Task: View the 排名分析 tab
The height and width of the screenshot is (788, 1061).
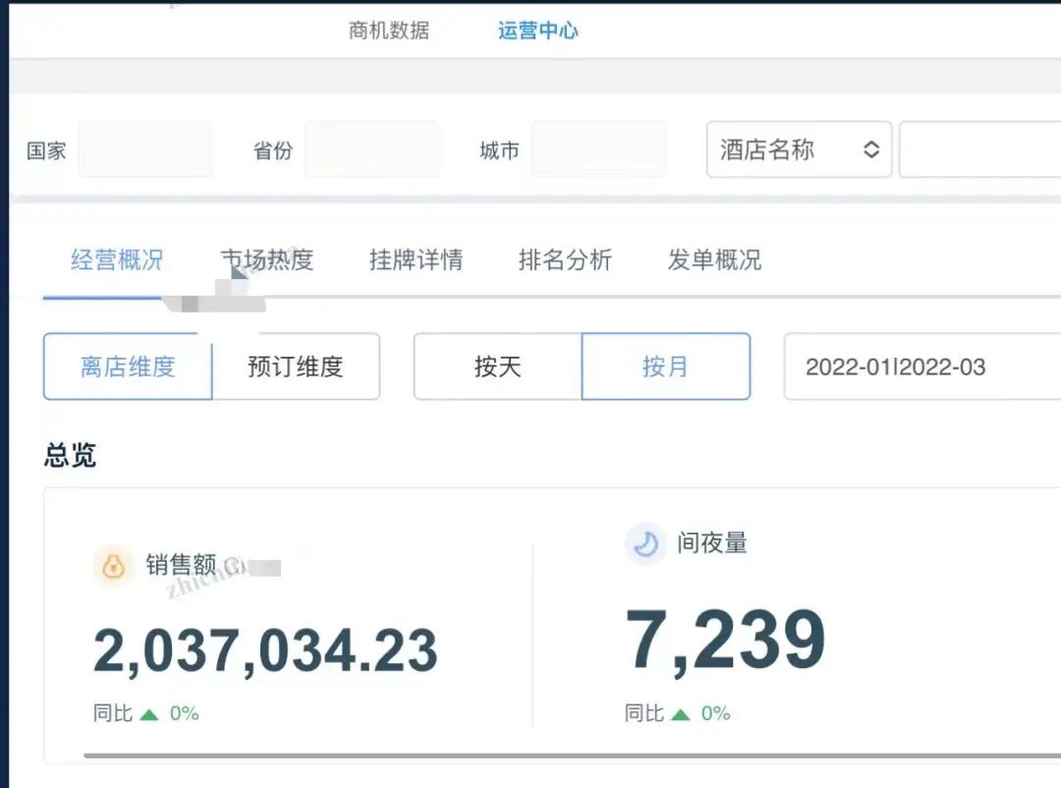Action: click(565, 260)
